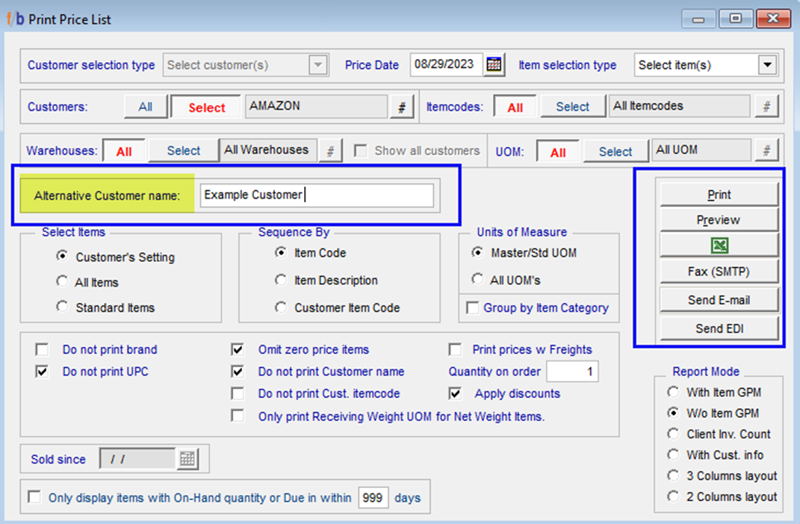Open the Customer selection type dropdown
The image size is (800, 524).
pyautogui.click(x=319, y=65)
